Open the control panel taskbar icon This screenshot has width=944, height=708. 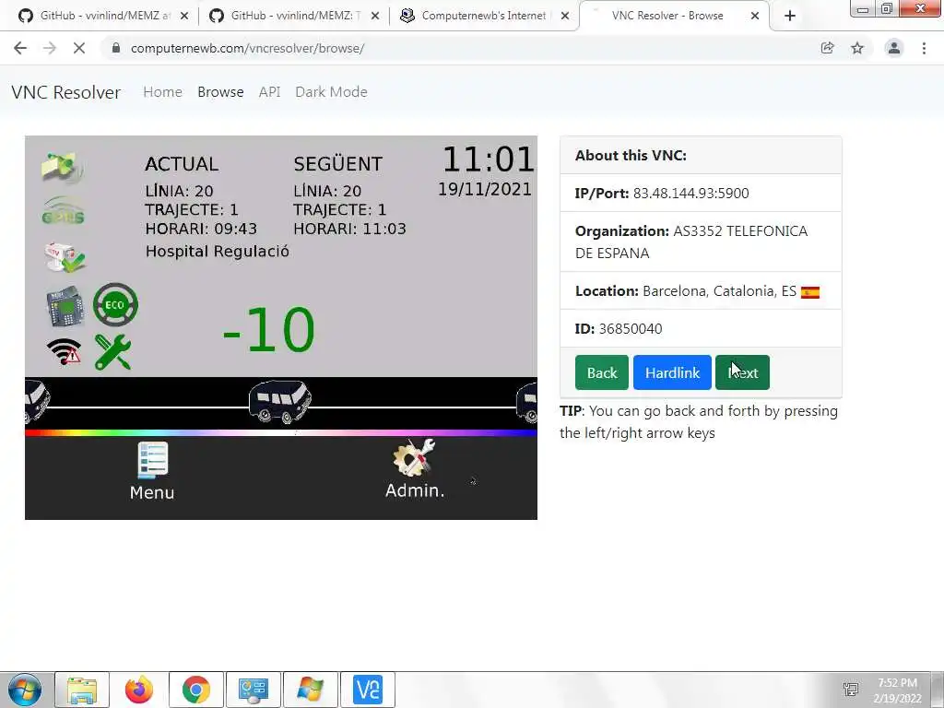253,690
